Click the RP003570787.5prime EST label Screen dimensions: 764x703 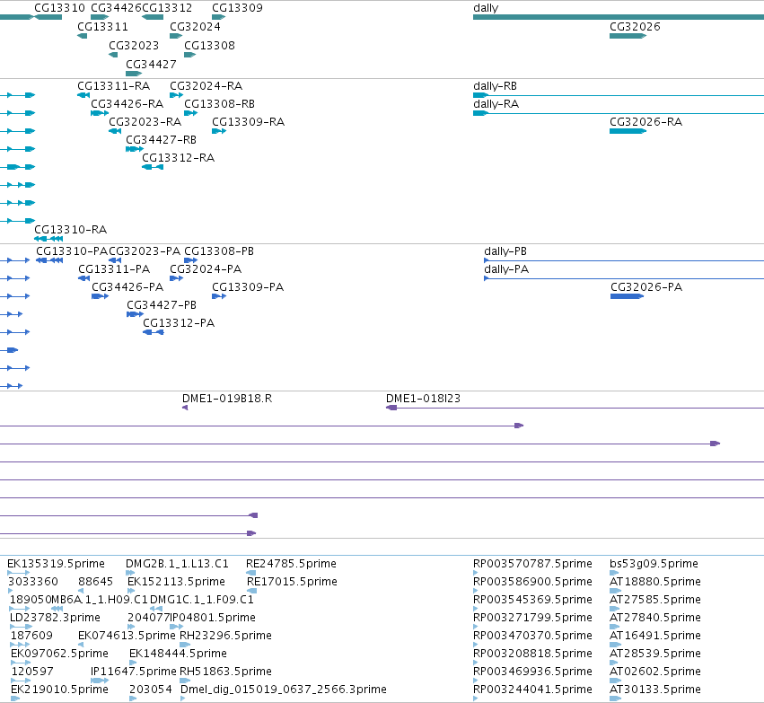tap(533, 564)
